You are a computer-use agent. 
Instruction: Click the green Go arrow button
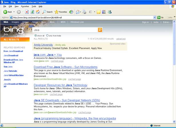pos(159,17)
